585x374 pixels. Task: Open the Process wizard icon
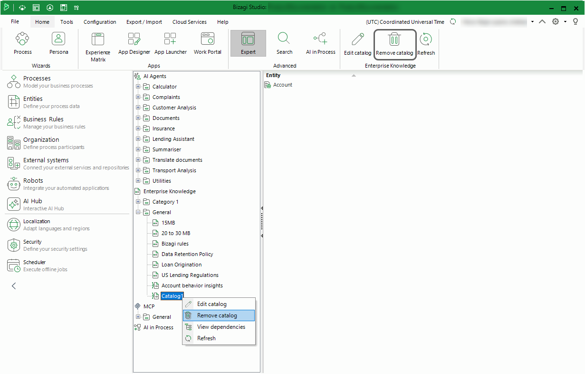(x=23, y=43)
